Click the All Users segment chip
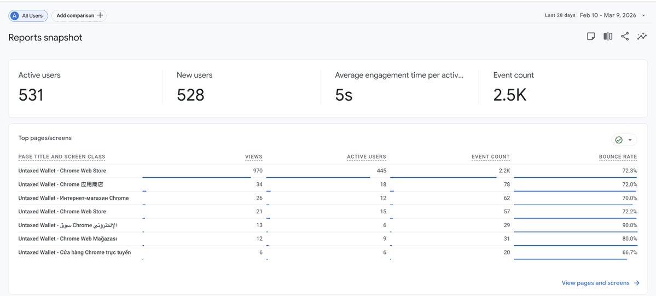Screen dimensions: 656x296 tap(28, 15)
